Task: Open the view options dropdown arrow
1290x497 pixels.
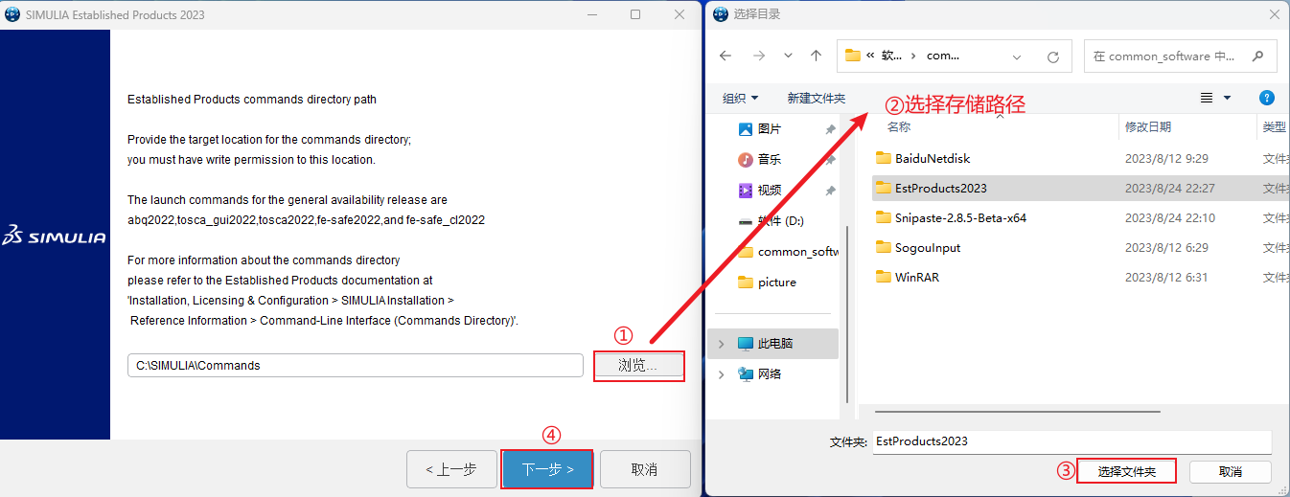Action: coord(1227,98)
